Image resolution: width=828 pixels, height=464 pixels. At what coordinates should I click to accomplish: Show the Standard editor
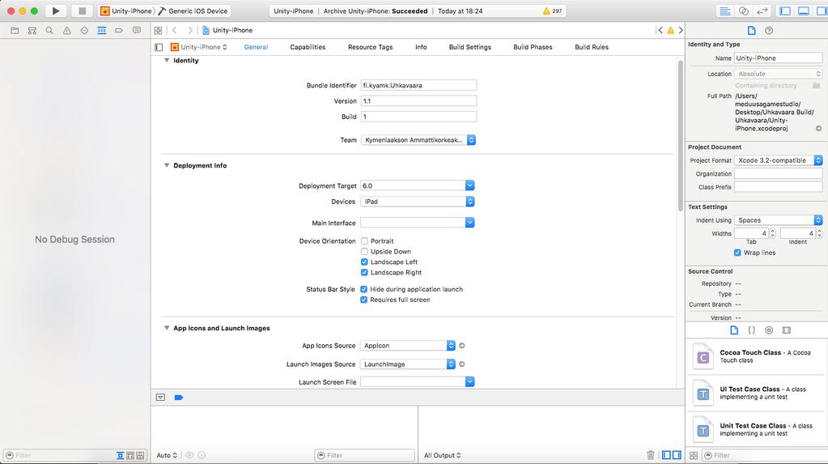point(725,11)
